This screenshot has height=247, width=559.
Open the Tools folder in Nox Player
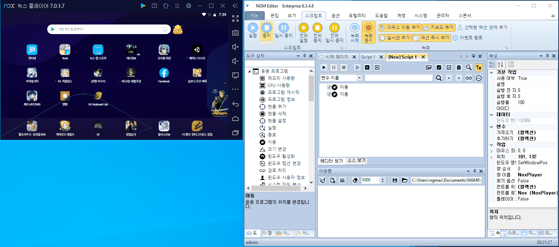pos(65,50)
